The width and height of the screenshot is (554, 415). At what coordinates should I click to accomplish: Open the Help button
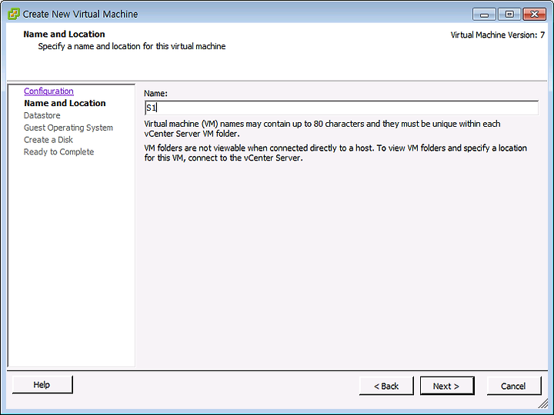click(x=42, y=385)
